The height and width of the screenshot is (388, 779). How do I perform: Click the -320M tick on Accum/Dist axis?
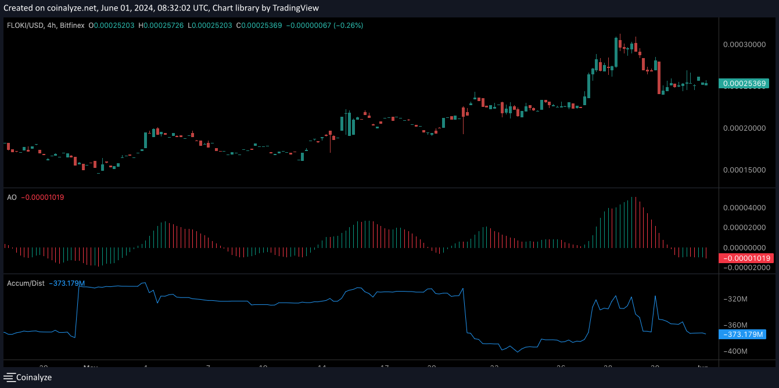pos(735,299)
